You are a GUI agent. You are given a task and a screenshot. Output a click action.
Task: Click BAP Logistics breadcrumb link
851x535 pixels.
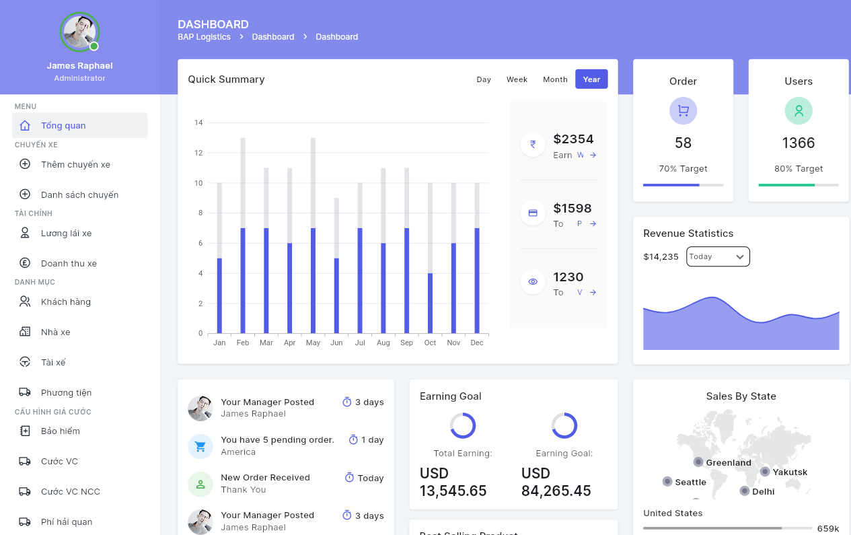(x=204, y=37)
